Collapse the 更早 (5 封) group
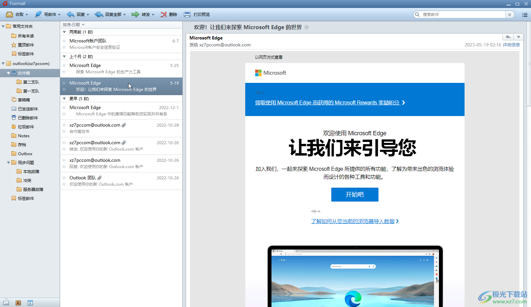 click(64, 99)
